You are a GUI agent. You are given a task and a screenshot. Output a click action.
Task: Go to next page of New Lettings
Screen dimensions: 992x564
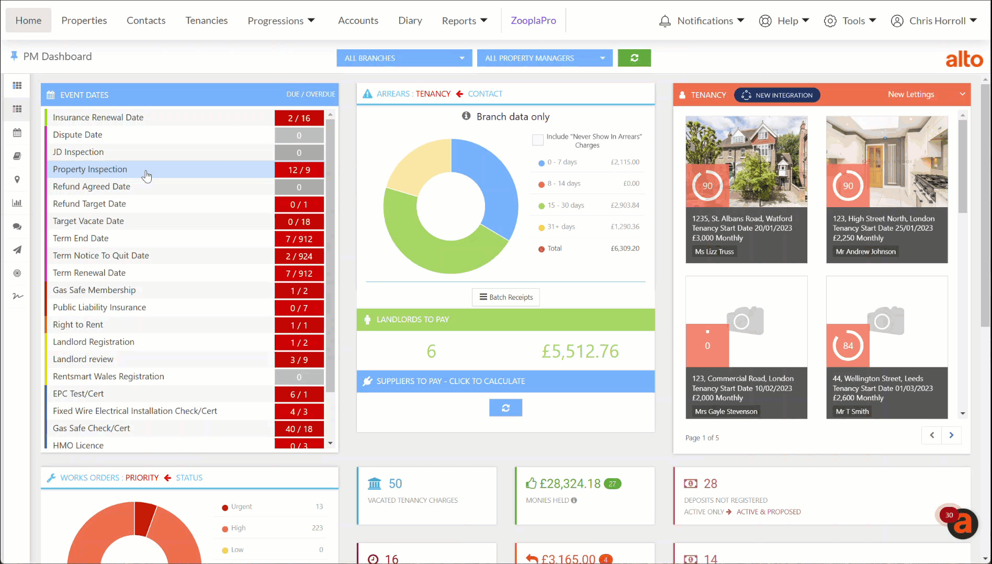pyautogui.click(x=951, y=435)
